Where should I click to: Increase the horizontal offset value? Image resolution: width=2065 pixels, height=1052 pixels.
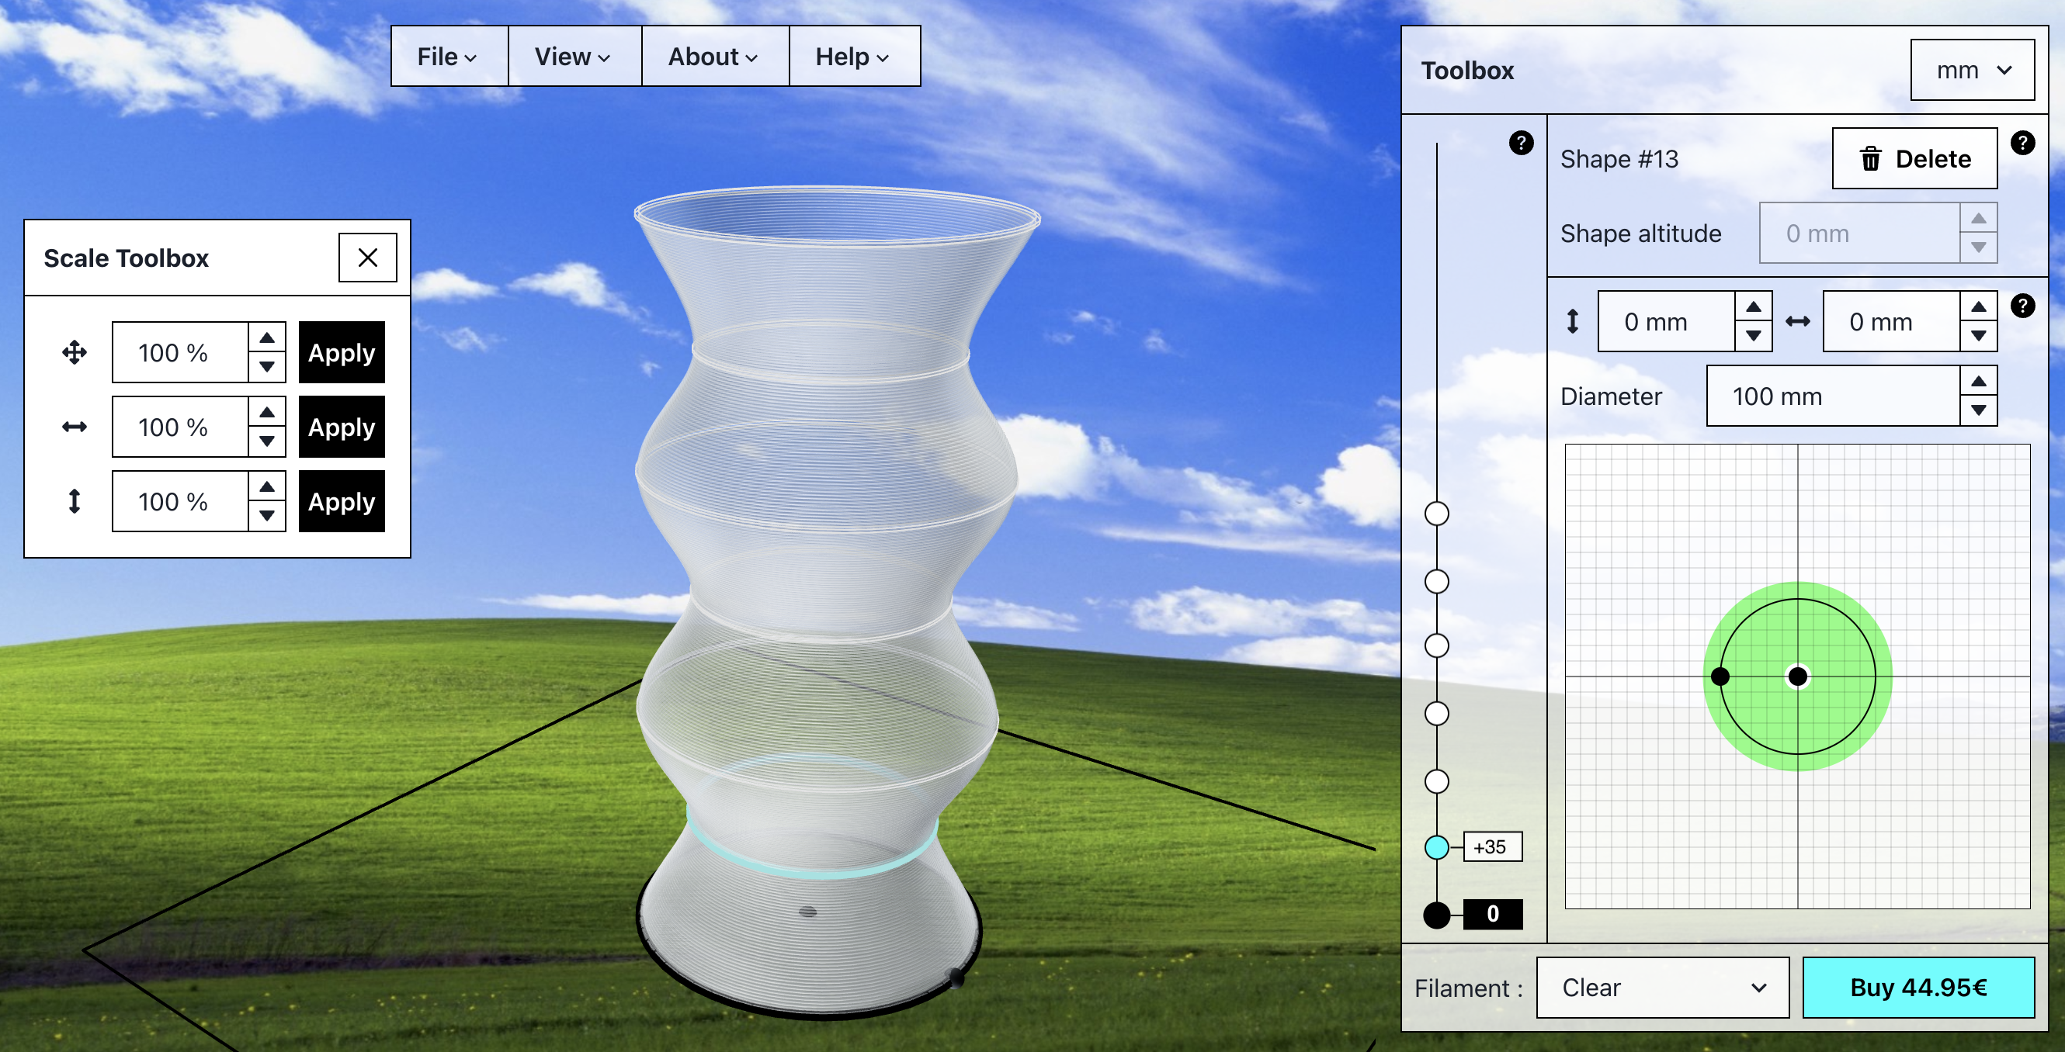pyautogui.click(x=1978, y=307)
